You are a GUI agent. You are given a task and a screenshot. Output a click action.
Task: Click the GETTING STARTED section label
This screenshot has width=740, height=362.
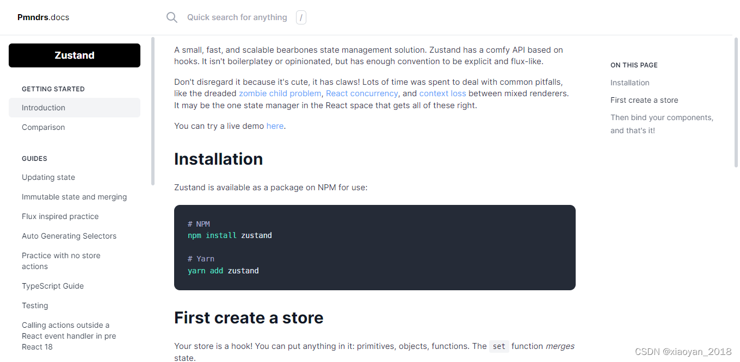(x=53, y=89)
